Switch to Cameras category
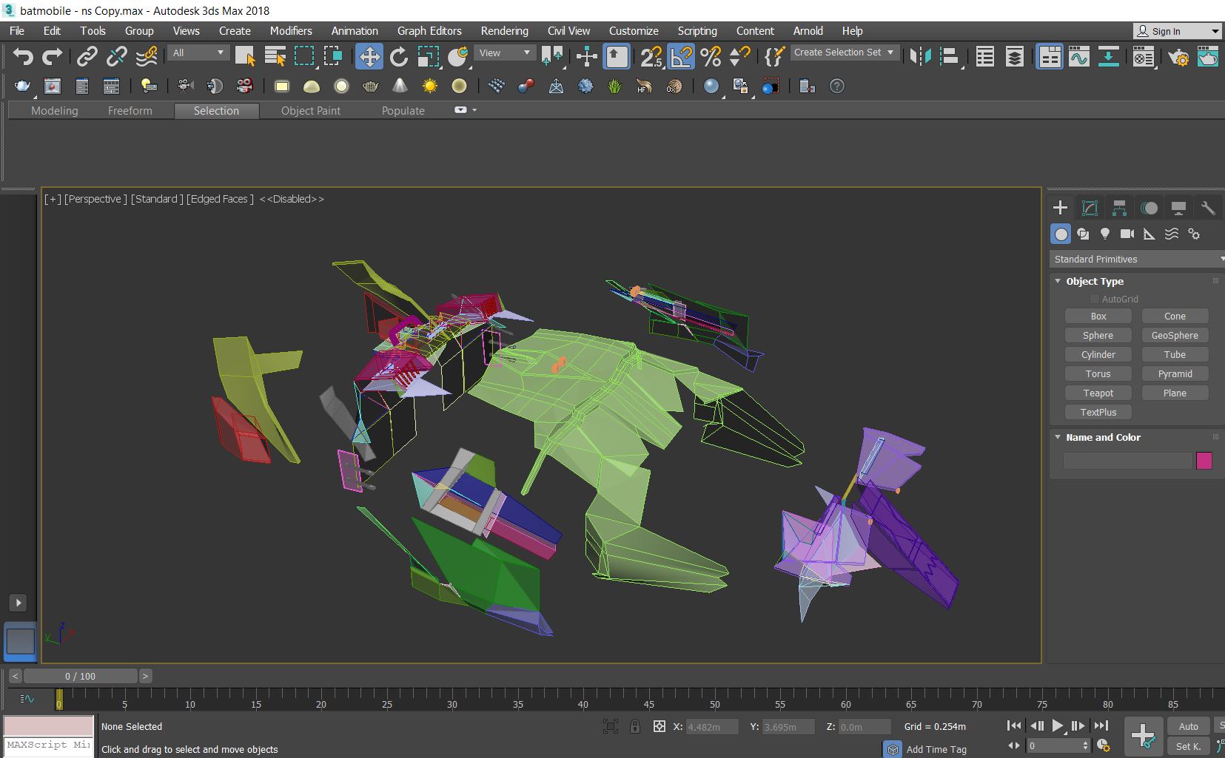The image size is (1225, 758). (1127, 234)
